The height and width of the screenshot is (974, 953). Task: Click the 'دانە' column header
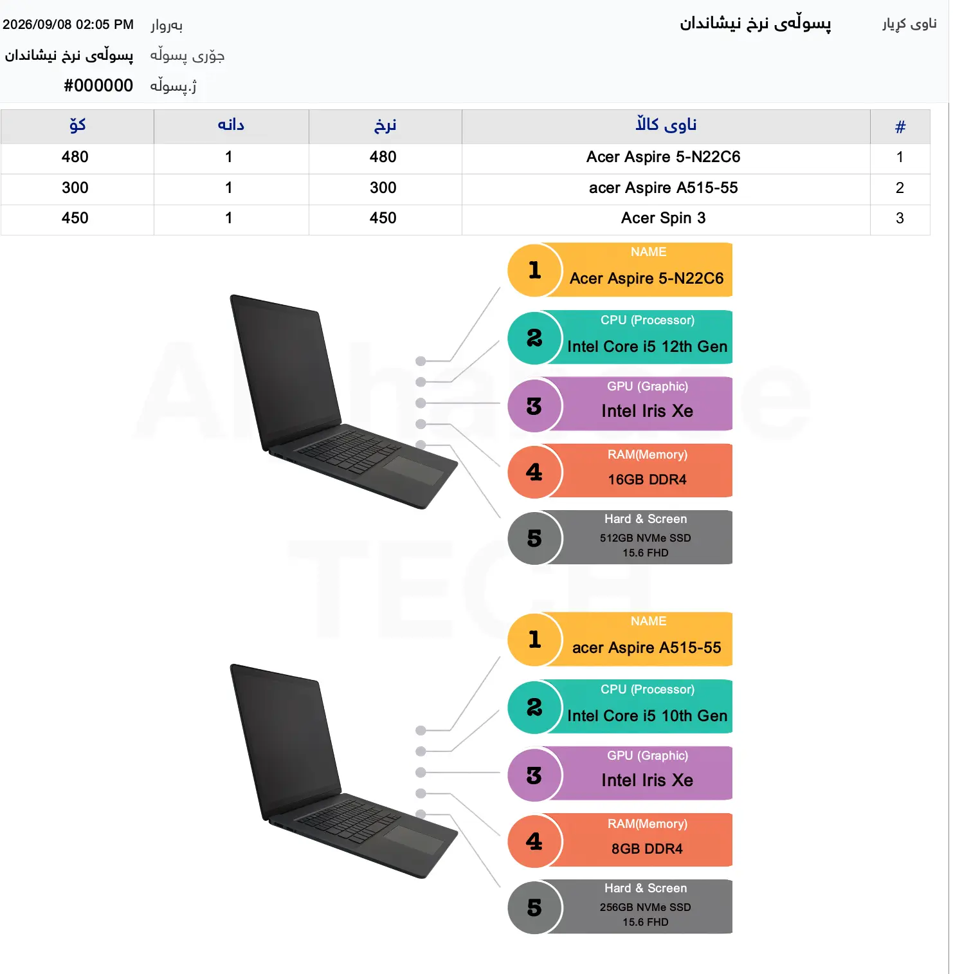click(x=231, y=127)
